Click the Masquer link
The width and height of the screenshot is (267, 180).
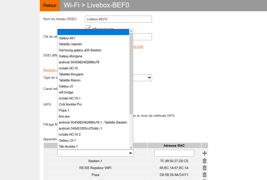tap(50, 70)
